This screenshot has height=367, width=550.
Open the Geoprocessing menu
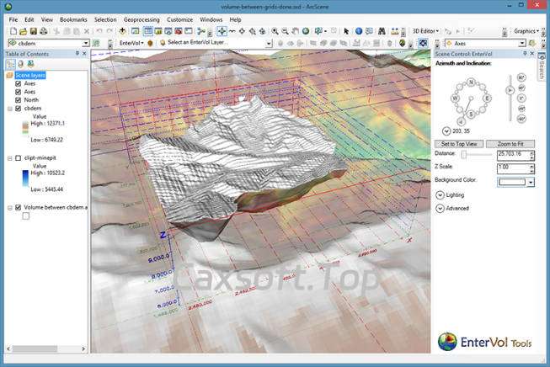click(143, 19)
